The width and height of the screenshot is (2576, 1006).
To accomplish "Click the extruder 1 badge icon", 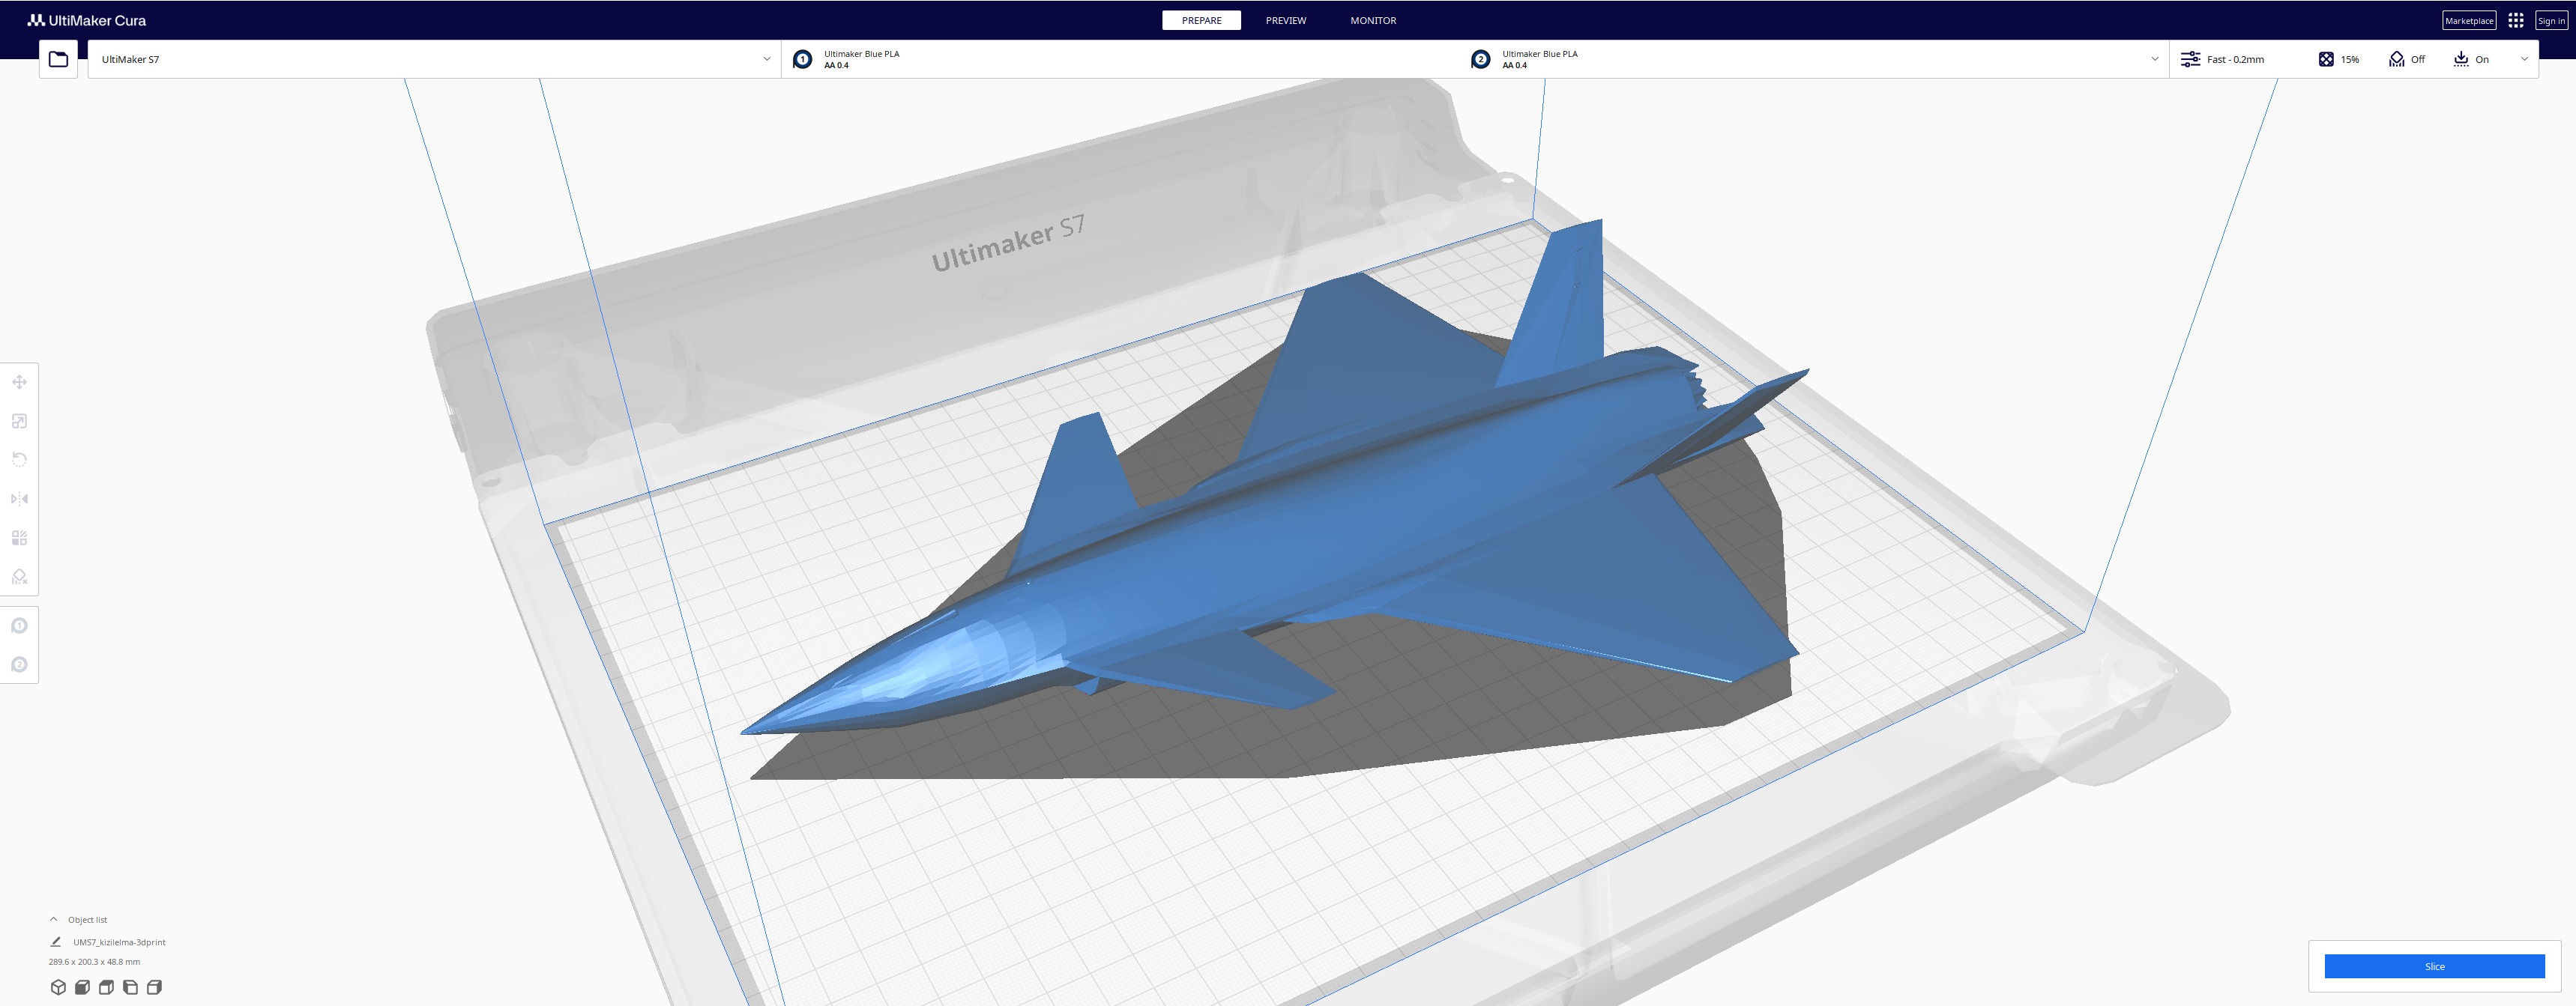I will (802, 59).
